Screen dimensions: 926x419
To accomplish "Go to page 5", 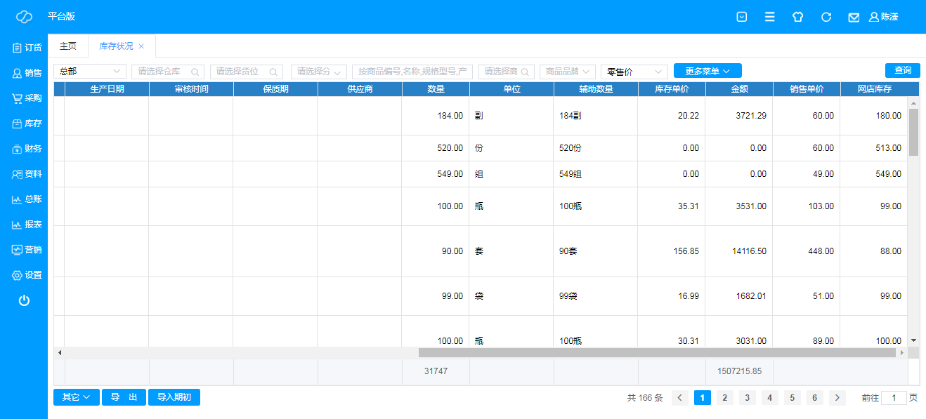I will 793,398.
